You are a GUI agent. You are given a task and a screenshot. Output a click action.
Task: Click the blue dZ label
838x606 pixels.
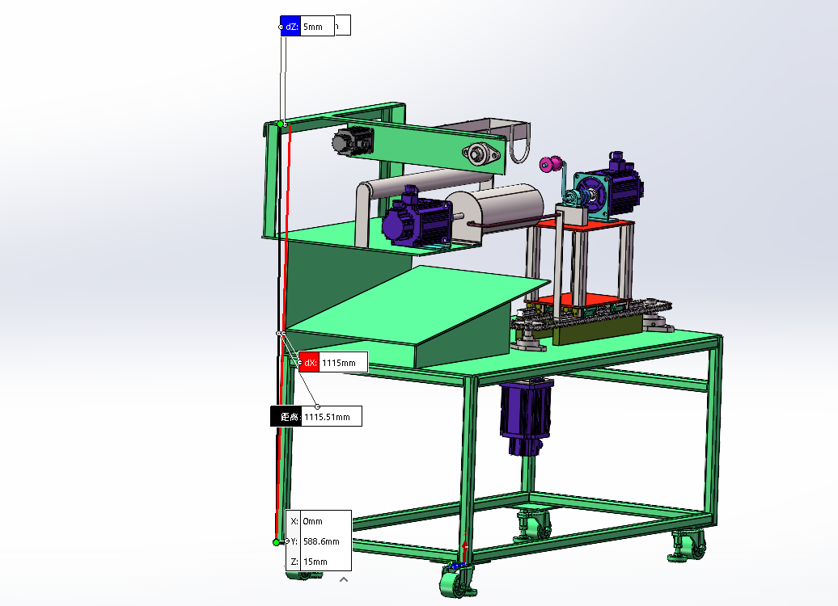(x=290, y=26)
